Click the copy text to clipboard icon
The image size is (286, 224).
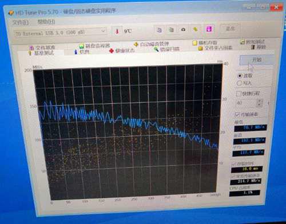(159, 30)
